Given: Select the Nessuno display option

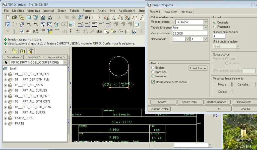Looking at the screenshot, I should coord(153,76).
